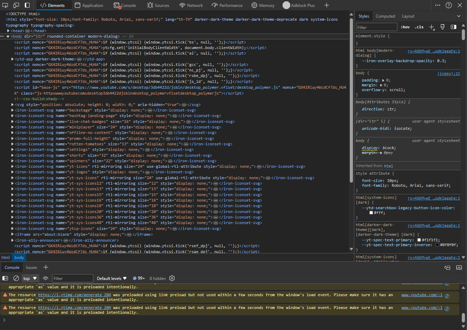Select the html breadcrumb
The width and height of the screenshot is (467, 330).
(6, 258)
